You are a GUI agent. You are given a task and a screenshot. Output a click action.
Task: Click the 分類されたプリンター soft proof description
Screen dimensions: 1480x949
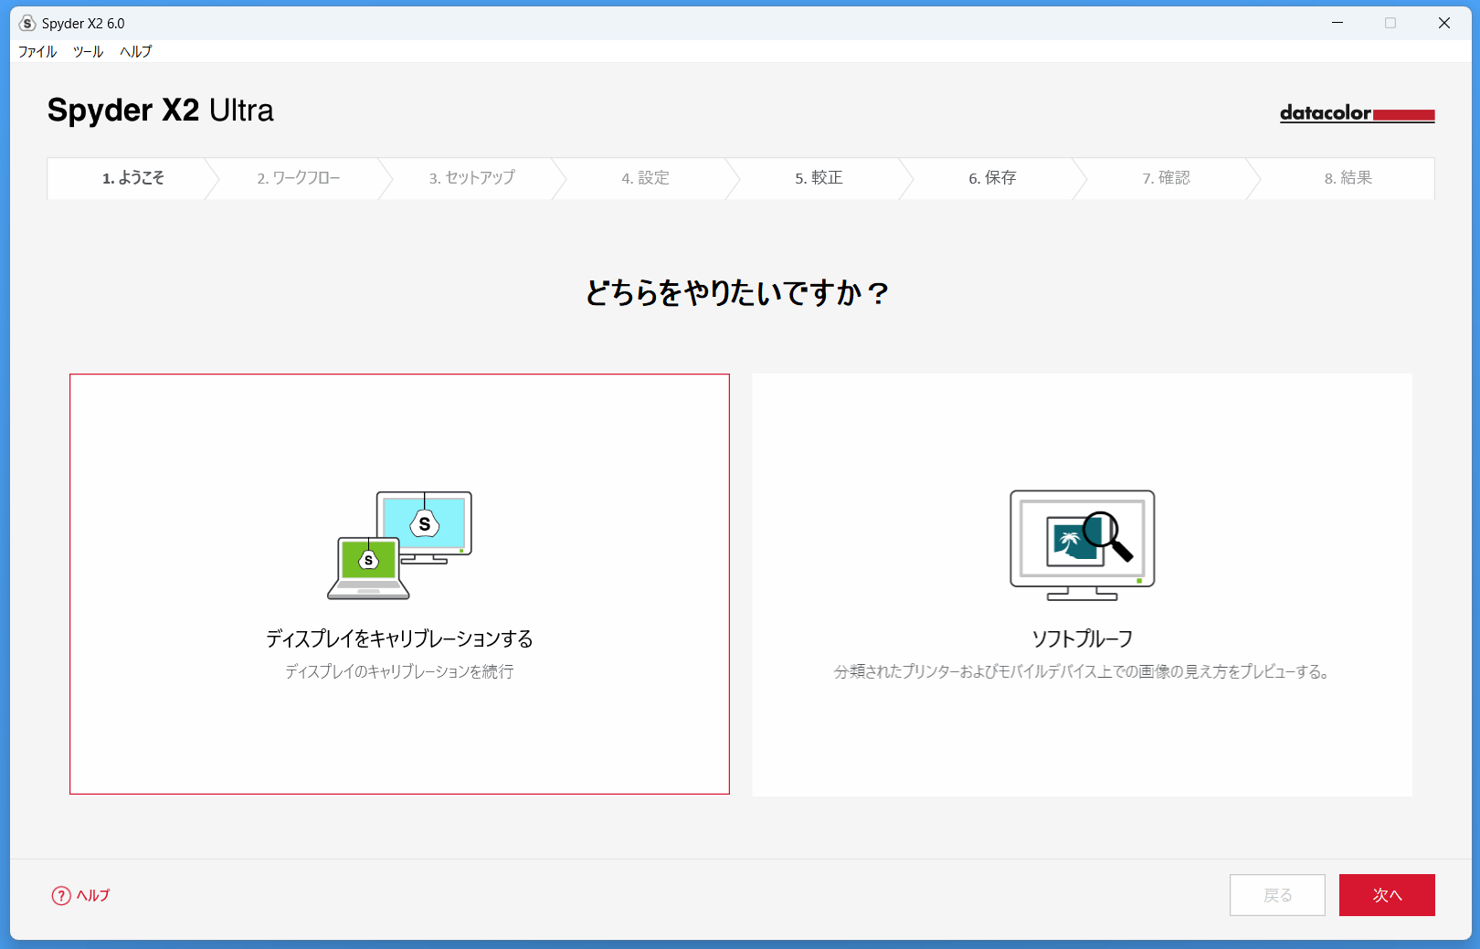(x=1083, y=672)
